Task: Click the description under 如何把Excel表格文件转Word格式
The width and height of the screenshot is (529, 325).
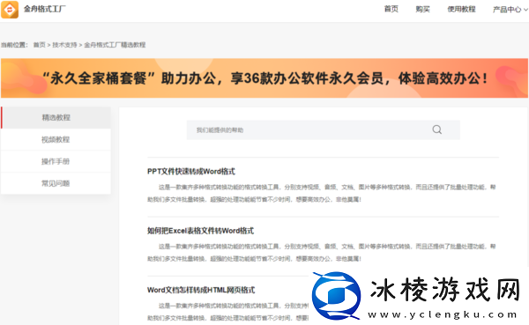Action: click(x=322, y=253)
